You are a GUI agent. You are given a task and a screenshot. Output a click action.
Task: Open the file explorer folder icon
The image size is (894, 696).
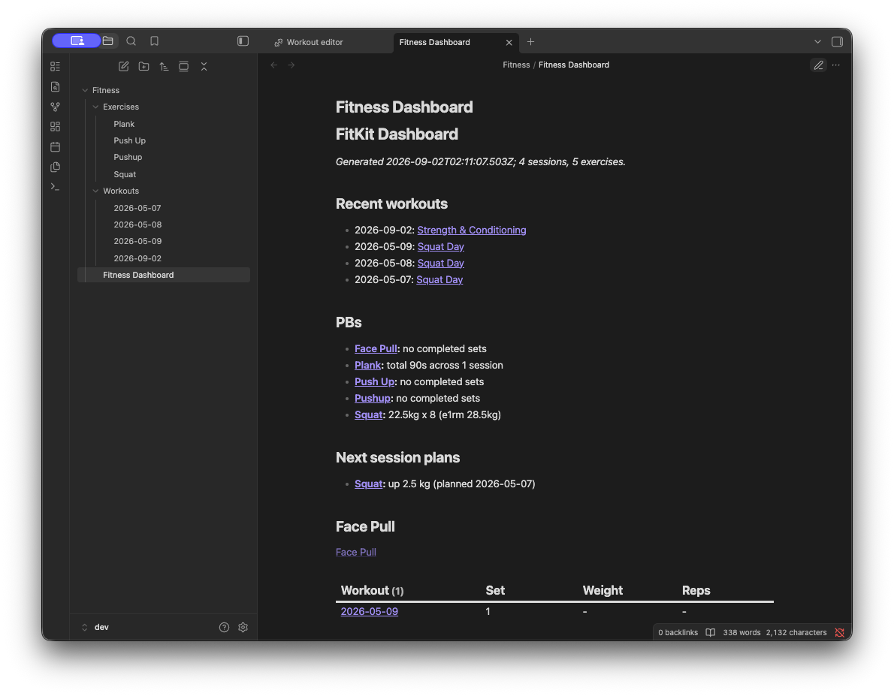tap(107, 41)
